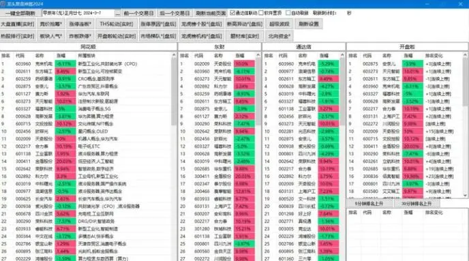Screen dimensions: 469x261
Task: Open the 涨停连板* page
Action: [x=80, y=24]
